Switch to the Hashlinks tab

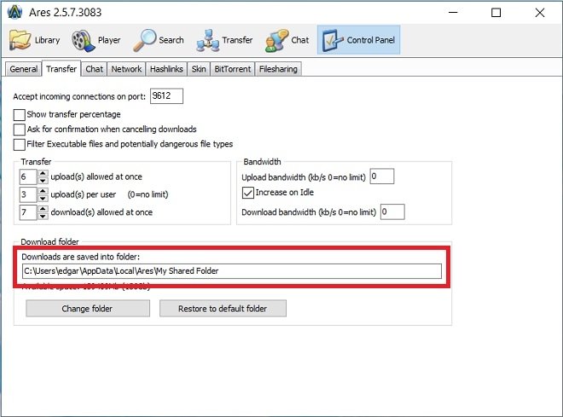tap(166, 69)
